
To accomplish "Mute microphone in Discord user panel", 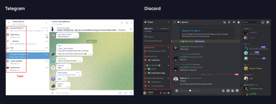I will tap(161, 93).
